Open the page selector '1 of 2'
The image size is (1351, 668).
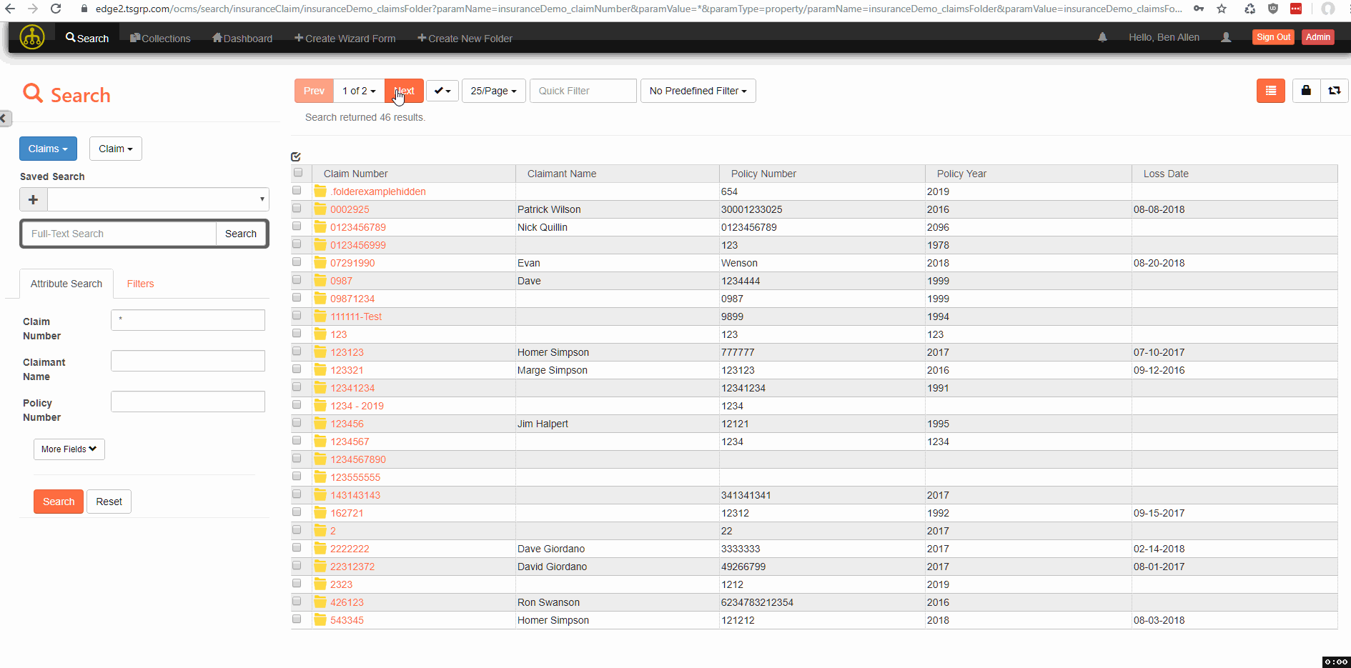coord(359,91)
